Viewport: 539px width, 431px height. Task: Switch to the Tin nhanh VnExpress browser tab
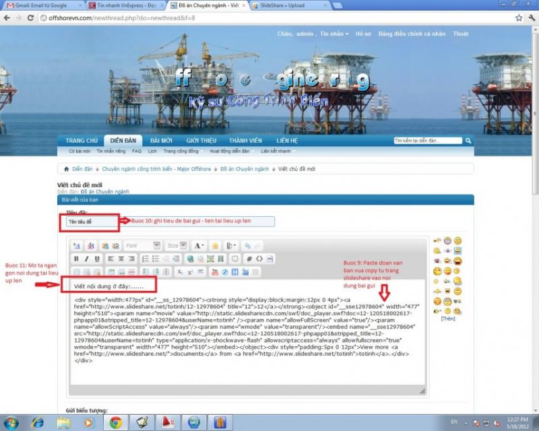[x=125, y=5]
